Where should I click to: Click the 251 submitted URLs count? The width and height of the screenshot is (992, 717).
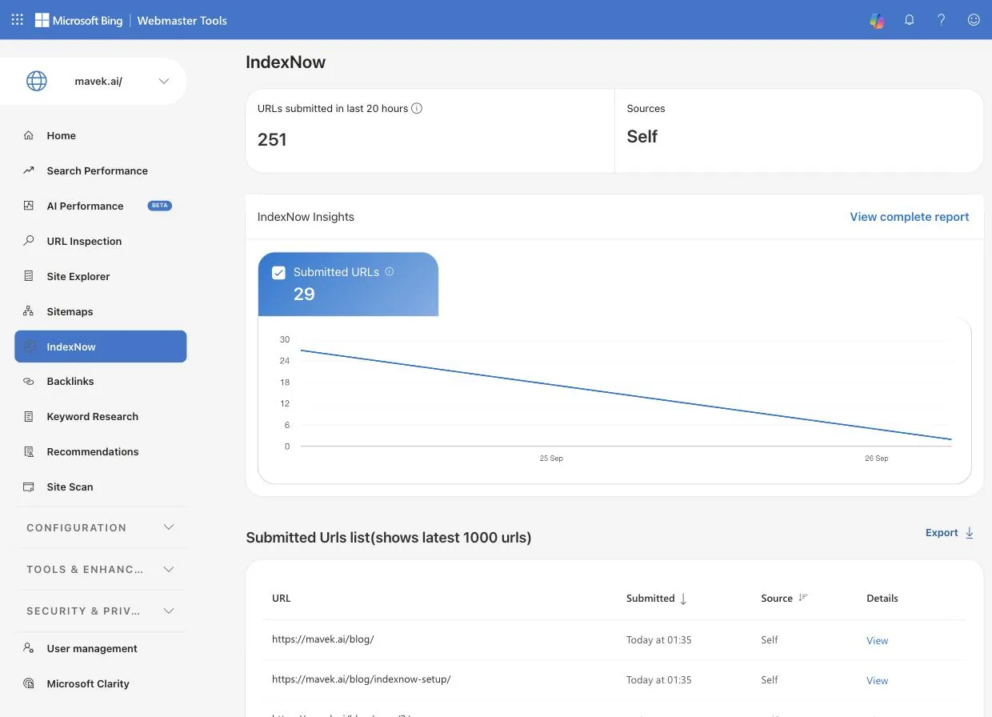272,139
